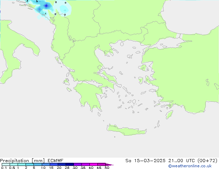
Task: Select the 45–50 mm legend swatch
Action: tap(102, 165)
